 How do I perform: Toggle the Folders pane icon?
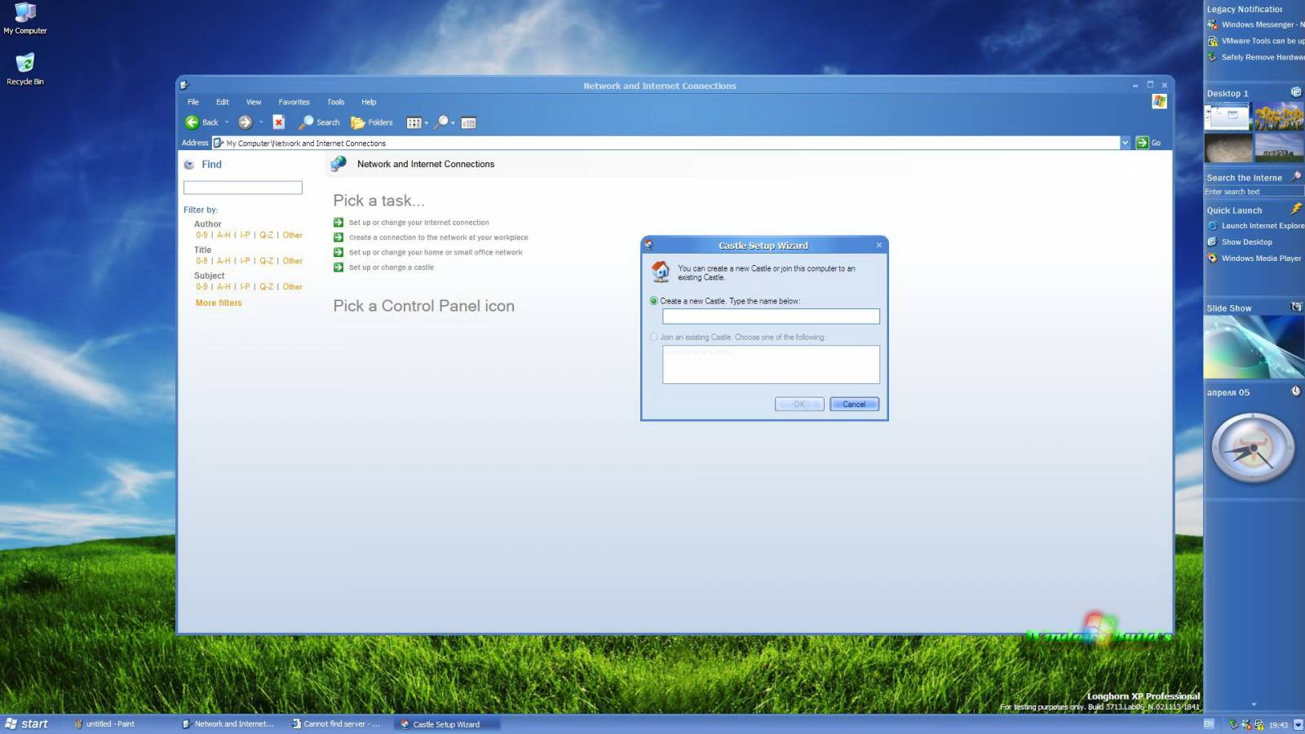[x=357, y=122]
